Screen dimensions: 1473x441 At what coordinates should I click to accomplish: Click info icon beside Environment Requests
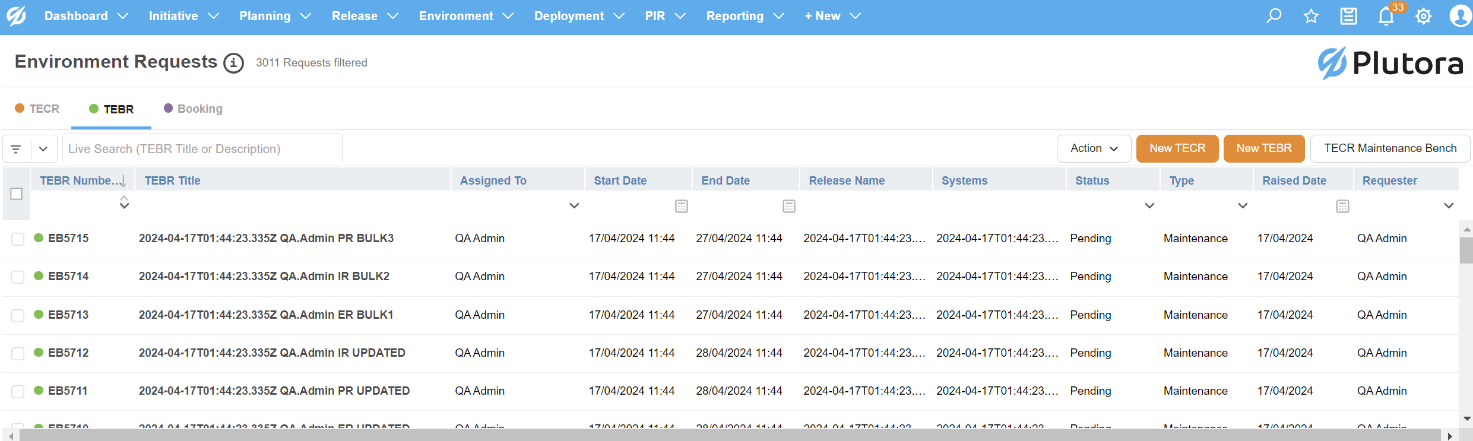[233, 63]
